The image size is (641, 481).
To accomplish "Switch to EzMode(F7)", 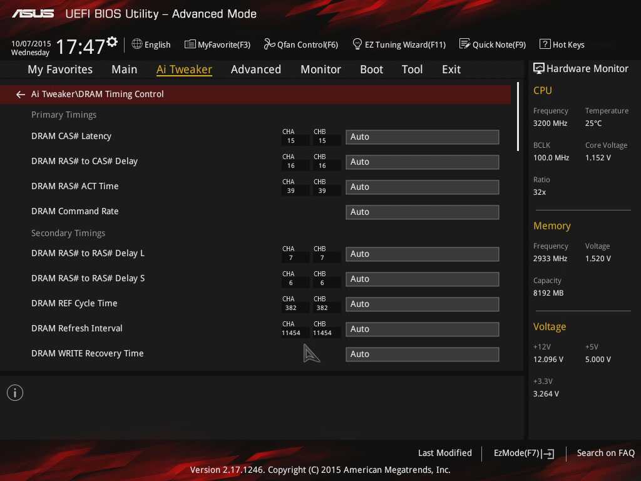I will [523, 453].
